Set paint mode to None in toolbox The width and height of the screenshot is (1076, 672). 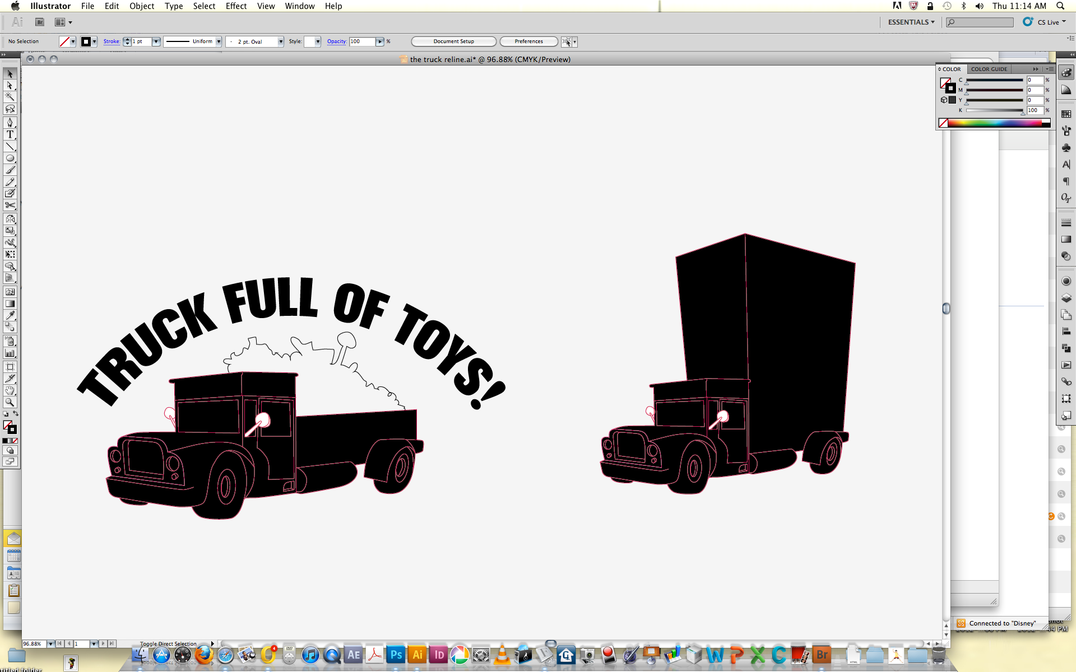[x=16, y=441]
